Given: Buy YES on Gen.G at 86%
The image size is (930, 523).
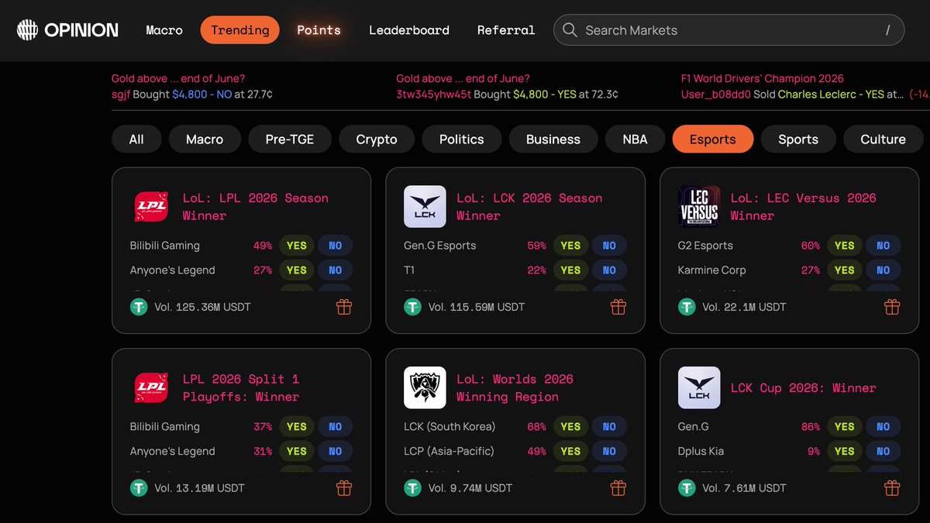Looking at the screenshot, I should click(845, 427).
